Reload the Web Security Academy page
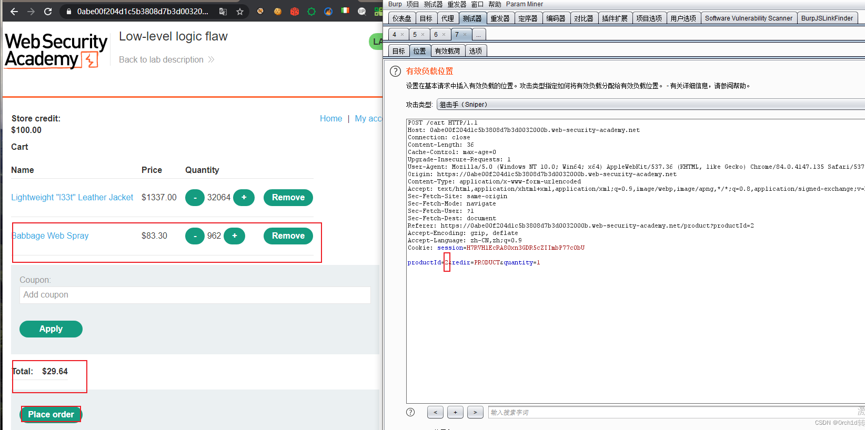Viewport: 865px width, 430px height. [x=48, y=11]
